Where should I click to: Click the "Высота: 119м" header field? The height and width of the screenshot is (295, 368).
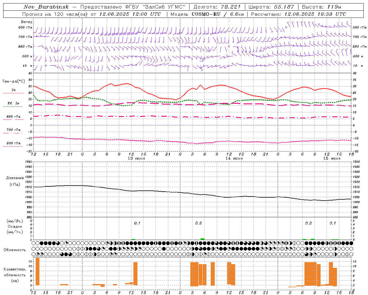point(321,7)
